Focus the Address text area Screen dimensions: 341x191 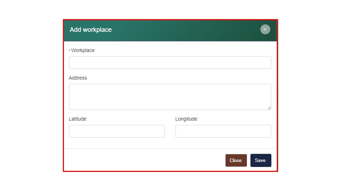(x=170, y=97)
